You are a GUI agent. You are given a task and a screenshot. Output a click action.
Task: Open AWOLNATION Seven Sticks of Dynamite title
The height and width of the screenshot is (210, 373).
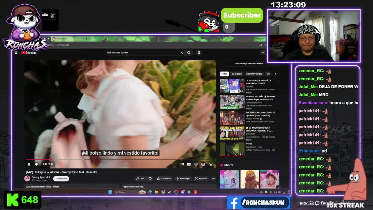click(260, 114)
